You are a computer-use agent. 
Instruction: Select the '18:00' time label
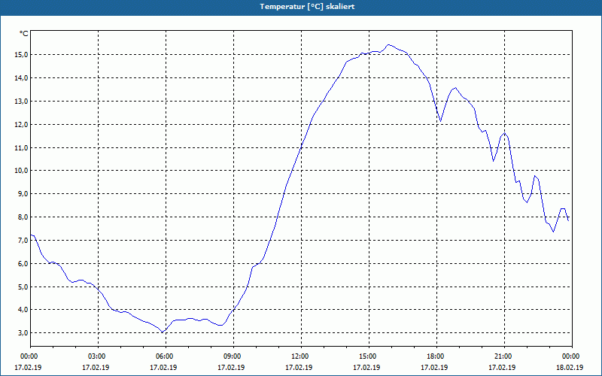pyautogui.click(x=436, y=356)
